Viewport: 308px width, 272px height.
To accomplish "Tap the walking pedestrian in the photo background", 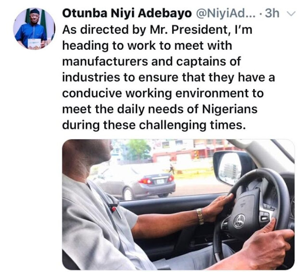I will (x=171, y=166).
